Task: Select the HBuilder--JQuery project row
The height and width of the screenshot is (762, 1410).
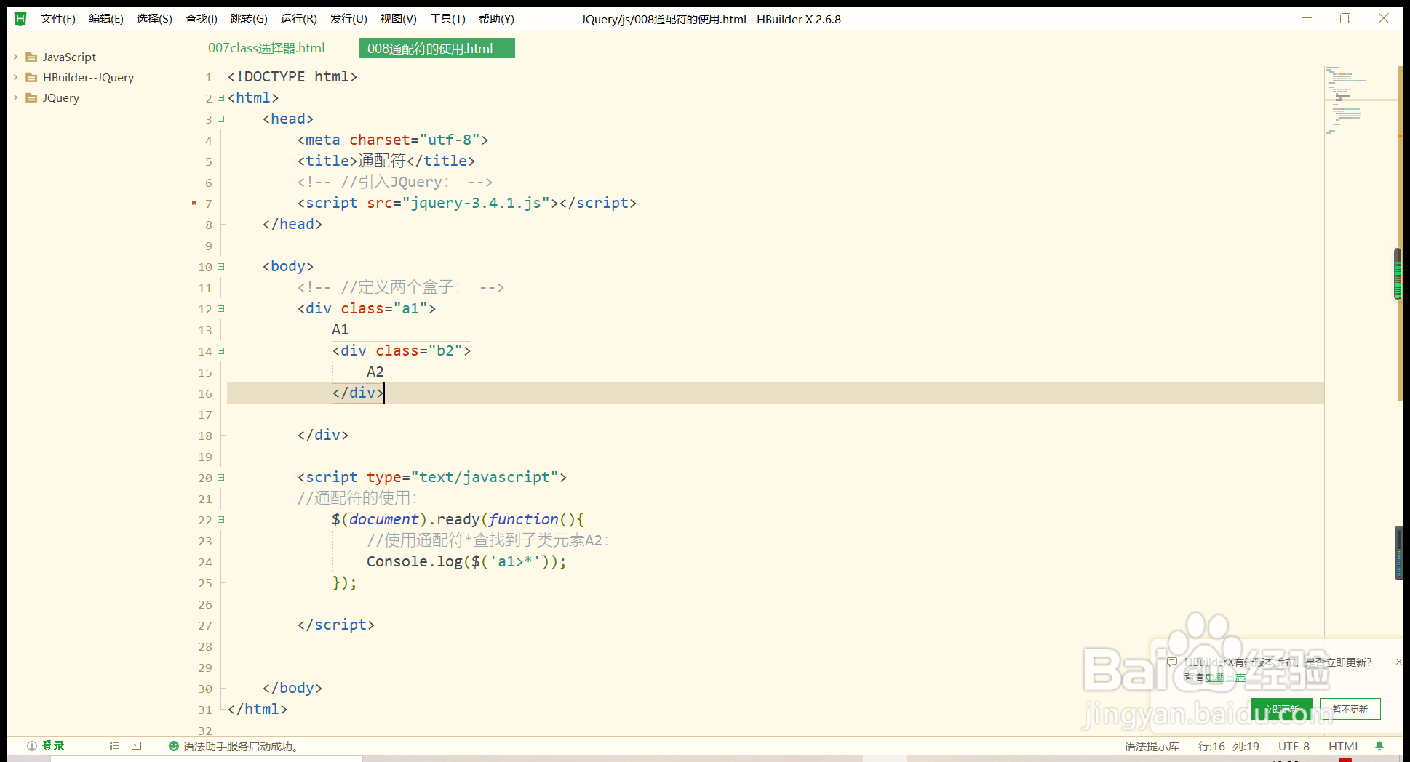Action: click(97, 77)
